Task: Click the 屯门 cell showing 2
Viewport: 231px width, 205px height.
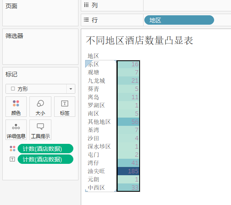Action: click(128, 155)
